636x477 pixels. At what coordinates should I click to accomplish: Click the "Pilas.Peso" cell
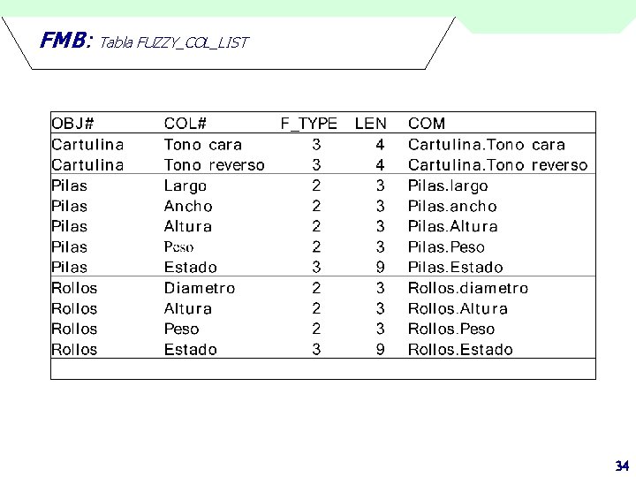click(x=446, y=247)
